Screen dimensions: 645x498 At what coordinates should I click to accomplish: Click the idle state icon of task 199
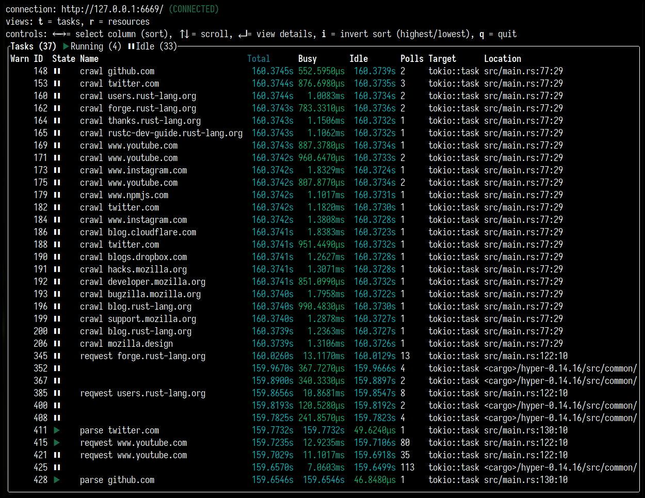(x=57, y=319)
